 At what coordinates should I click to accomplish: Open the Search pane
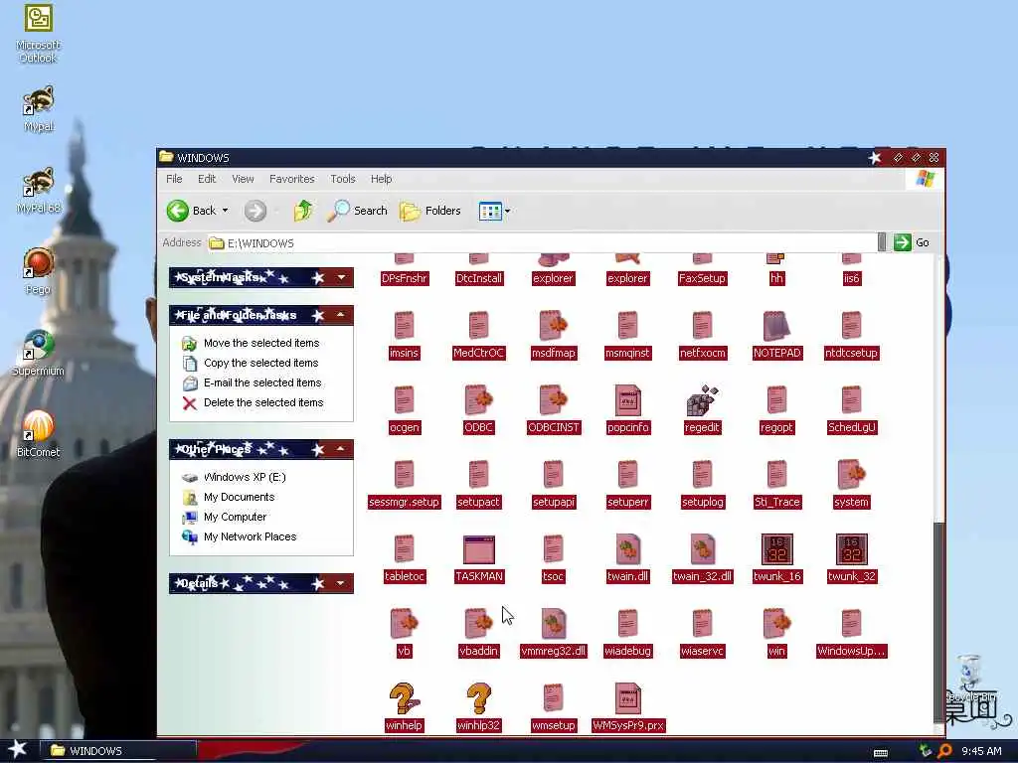(x=357, y=211)
